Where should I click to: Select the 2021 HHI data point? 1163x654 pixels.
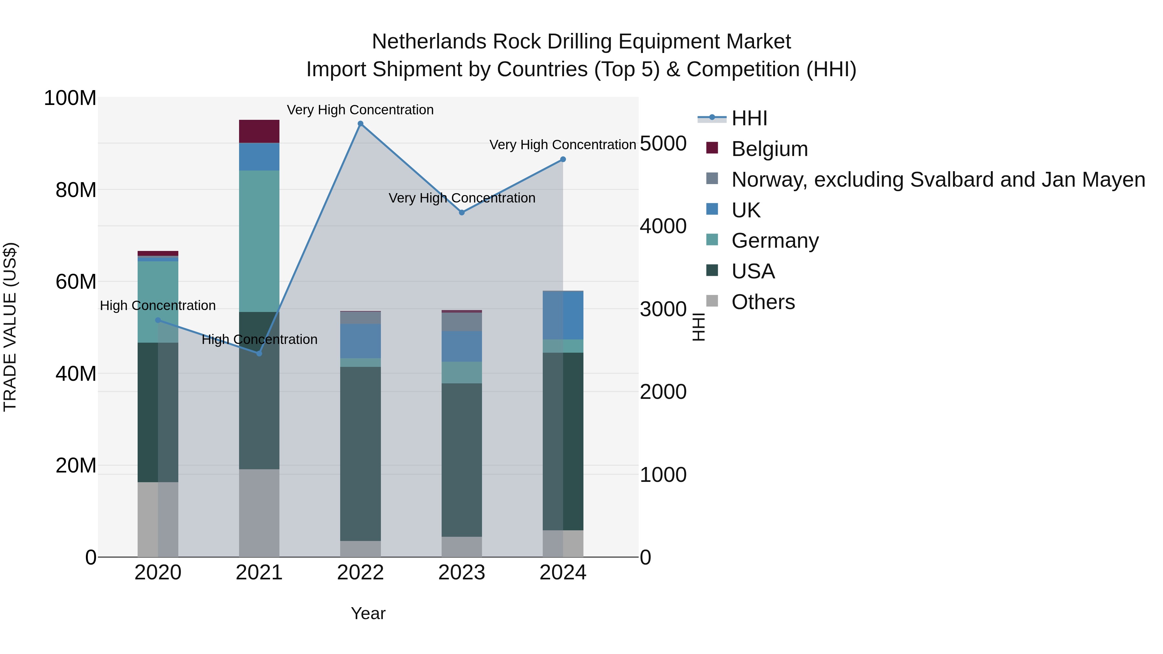[259, 353]
